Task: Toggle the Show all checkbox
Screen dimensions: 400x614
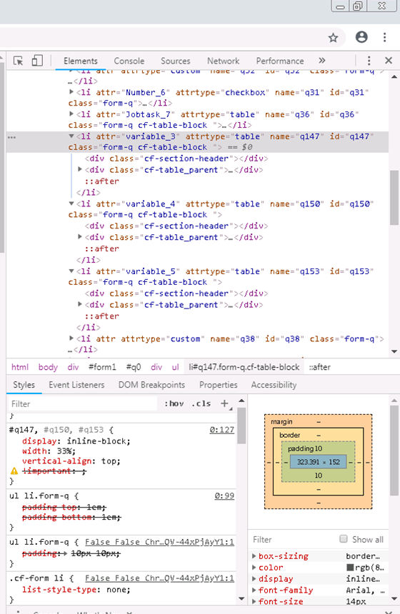Action: [344, 539]
